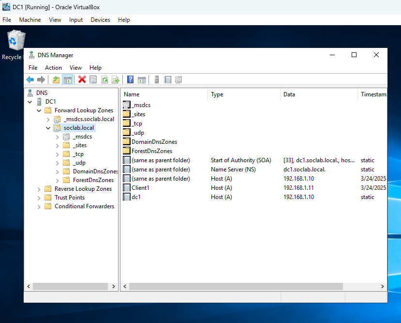This screenshot has width=401, height=323.
Task: Toggle Show/Hide Action Pane icon
Action: 142,80
